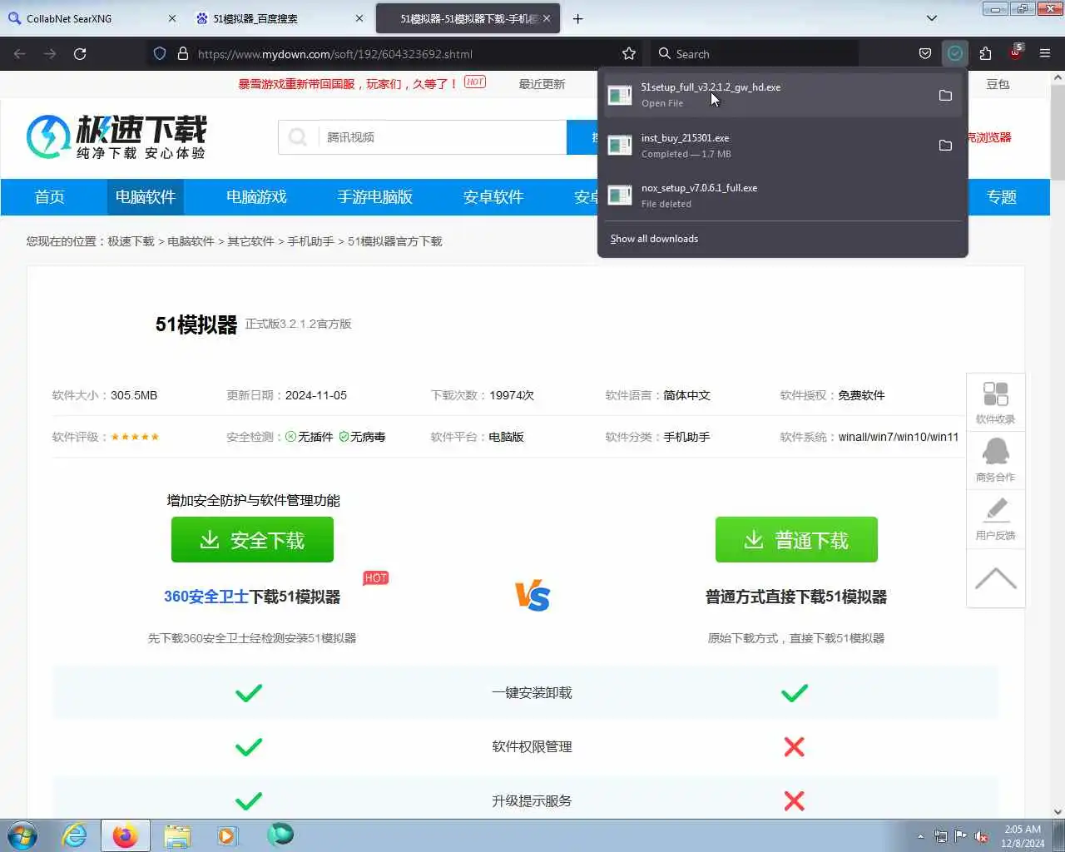Image resolution: width=1065 pixels, height=852 pixels.
Task: Open 首页 navigation menu item
Action: pyautogui.click(x=49, y=197)
